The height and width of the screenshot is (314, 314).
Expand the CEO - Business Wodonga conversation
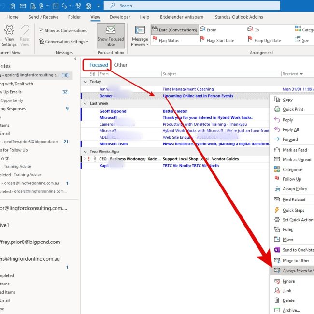(x=85, y=159)
